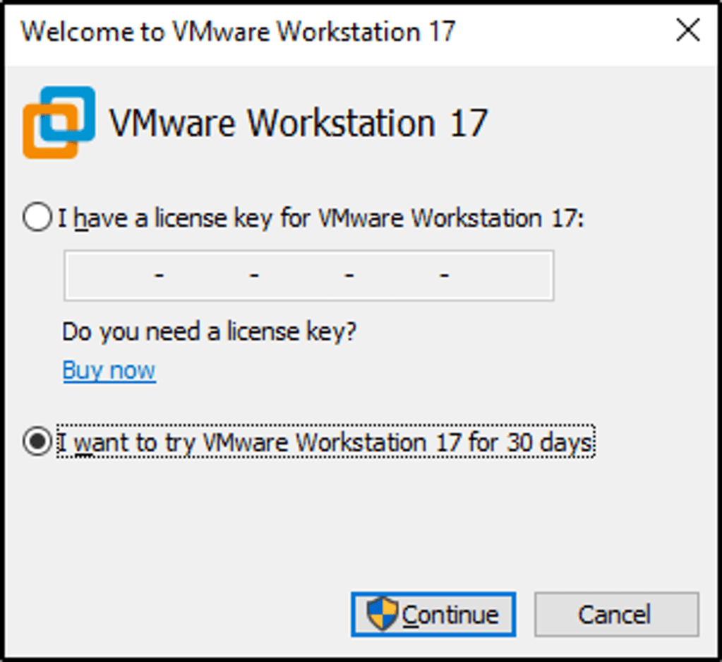Screen dimensions: 722x662
Task: Click the large "VMware Workstation 17" heading
Action: pyautogui.click(x=298, y=123)
